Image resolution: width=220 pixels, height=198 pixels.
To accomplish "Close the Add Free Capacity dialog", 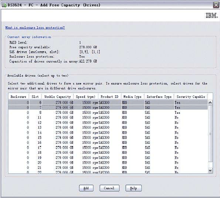I will pyautogui.click(x=216, y=5).
